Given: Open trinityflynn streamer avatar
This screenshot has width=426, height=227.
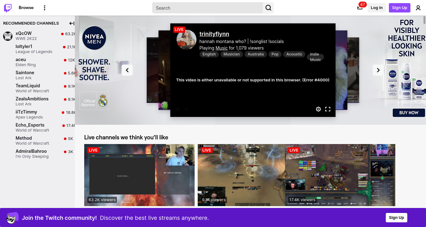Looking at the screenshot, I should (186, 40).
